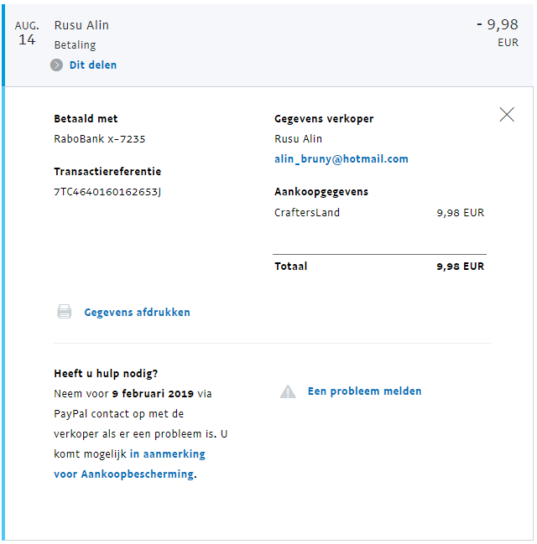Screen dimensions: 537x544
Task: Click the Gegevens afdrukken link
Action: coord(137,313)
